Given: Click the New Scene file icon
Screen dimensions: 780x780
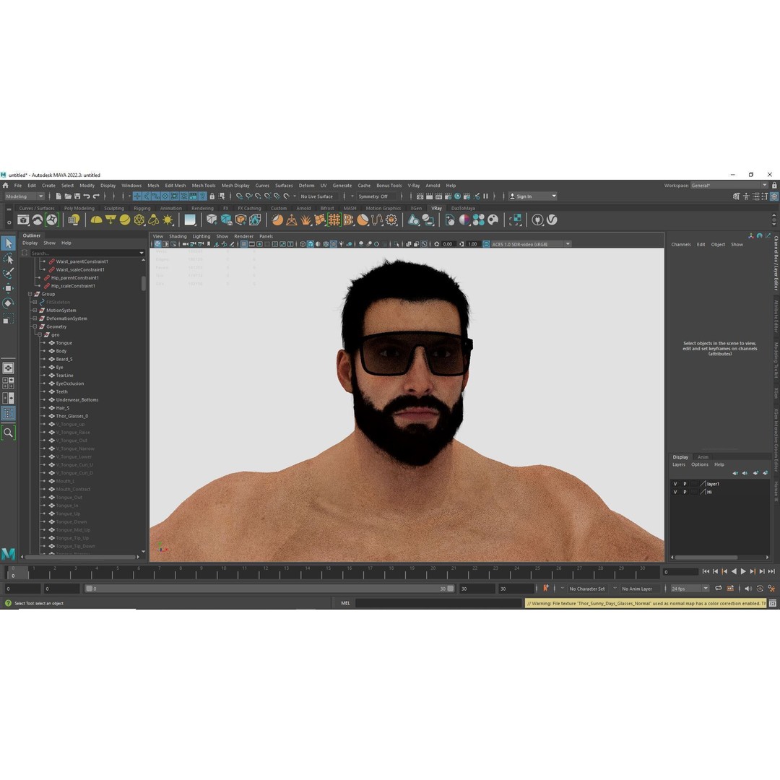Looking at the screenshot, I should [58, 196].
